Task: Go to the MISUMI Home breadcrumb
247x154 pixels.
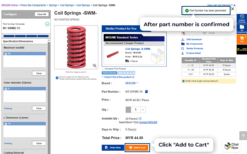Action: tap(9, 5)
